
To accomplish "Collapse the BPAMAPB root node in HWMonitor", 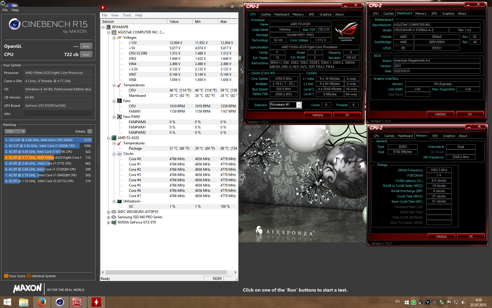I will 103,27.
